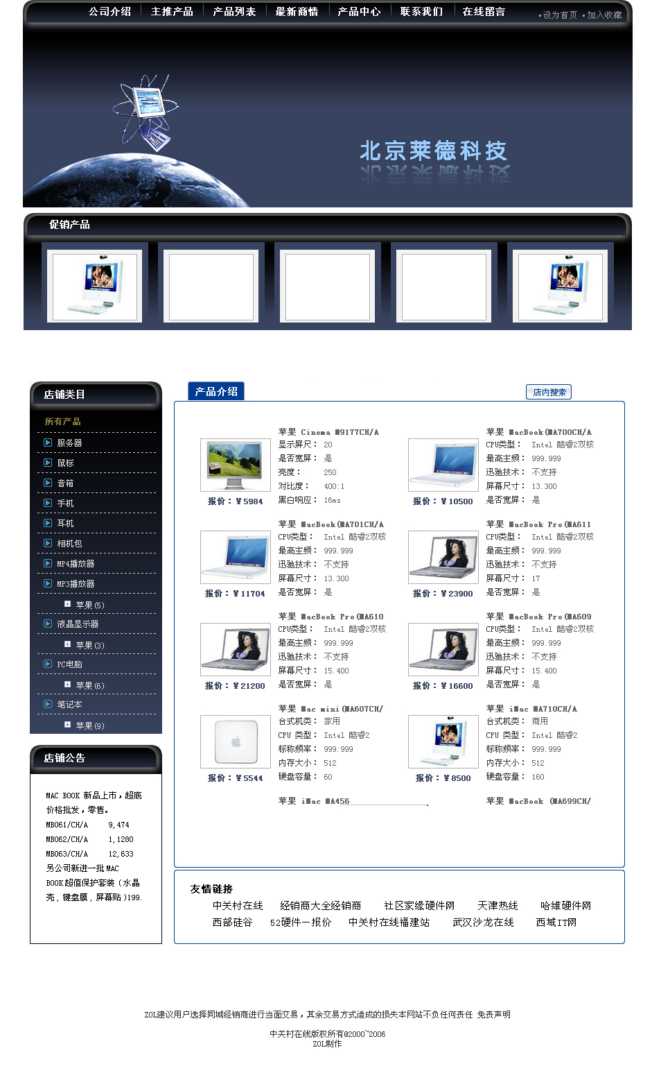The height and width of the screenshot is (1082, 652).
Task: Click the price 报价: ¥5984
Action: tap(235, 501)
